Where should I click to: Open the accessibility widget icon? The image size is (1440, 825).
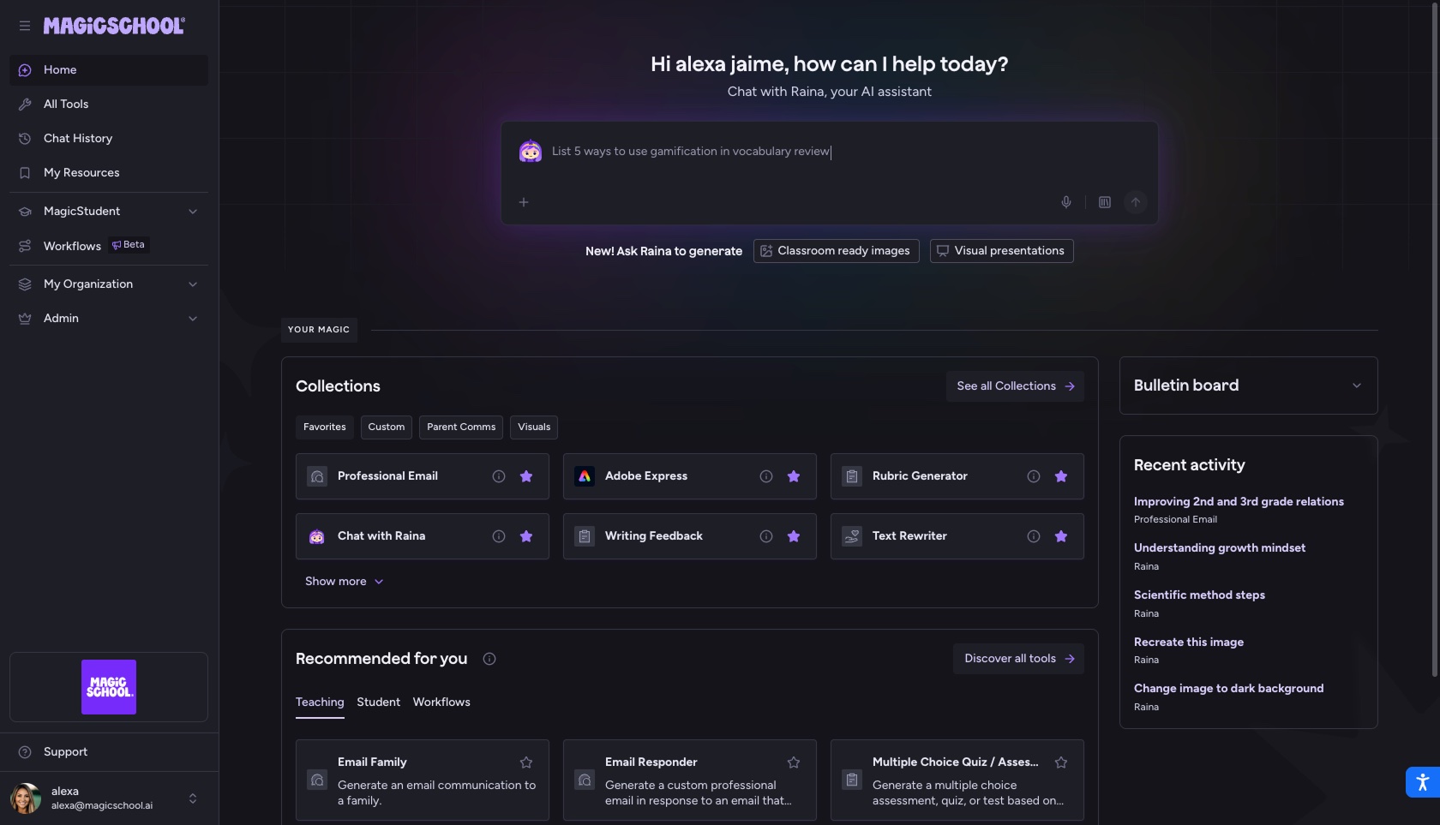pos(1423,782)
